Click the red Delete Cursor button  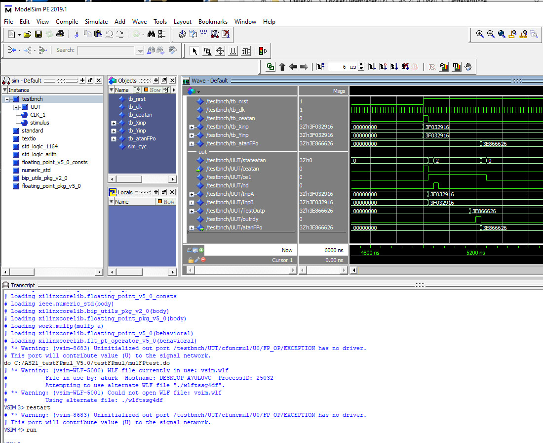tap(203, 260)
